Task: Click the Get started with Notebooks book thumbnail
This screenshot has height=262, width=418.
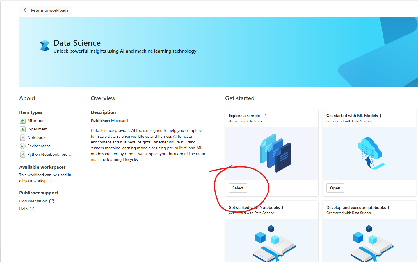Action: [x=272, y=241]
